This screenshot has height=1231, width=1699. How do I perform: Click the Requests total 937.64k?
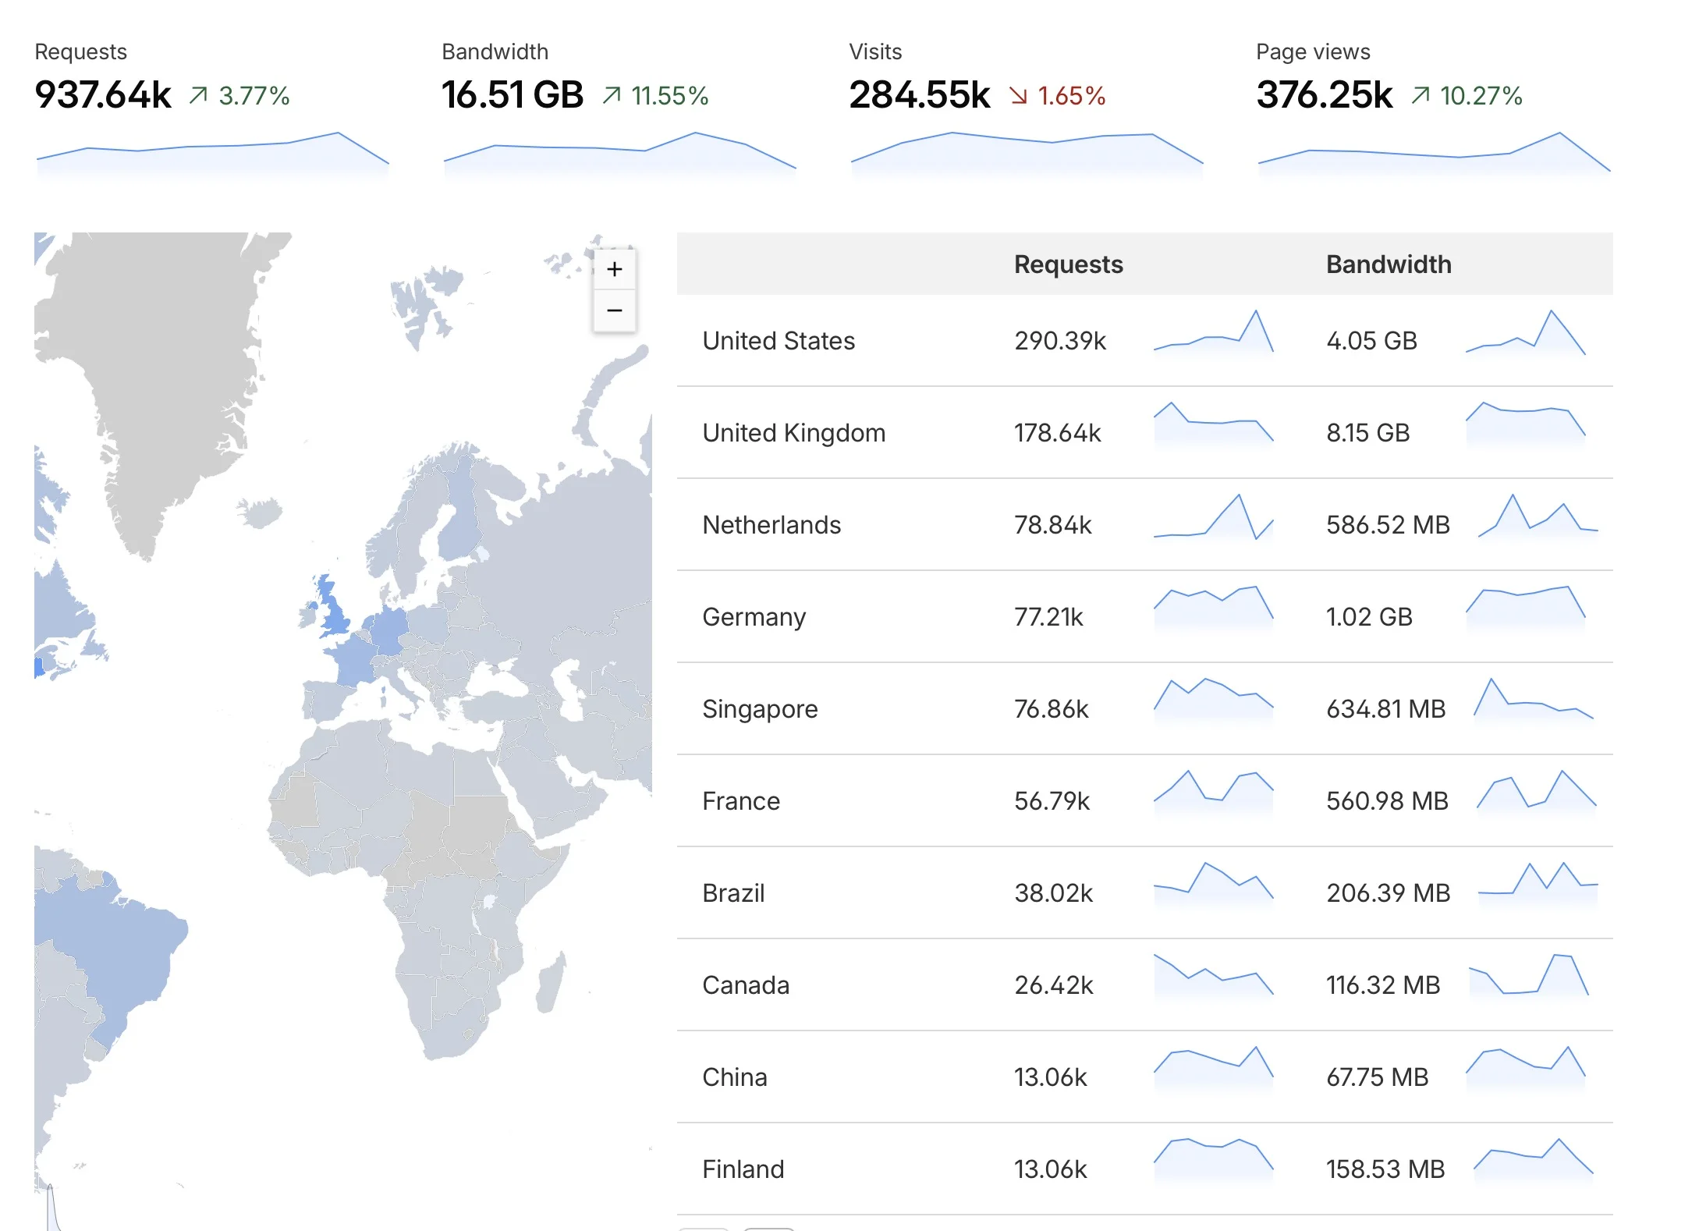103,95
